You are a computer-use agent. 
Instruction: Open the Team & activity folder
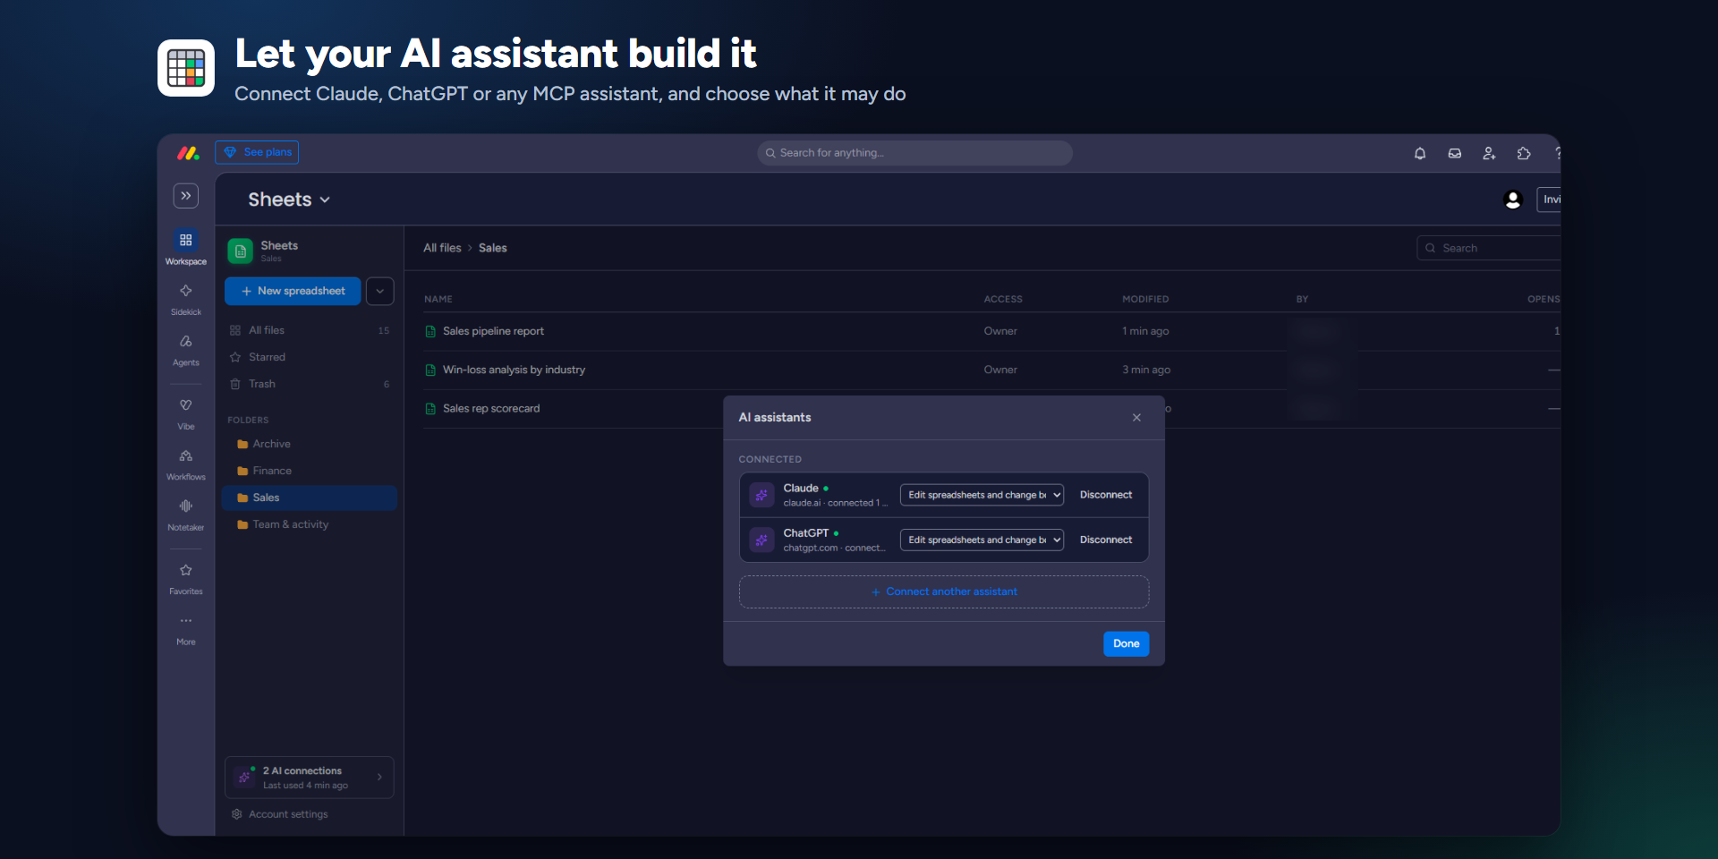click(310, 524)
